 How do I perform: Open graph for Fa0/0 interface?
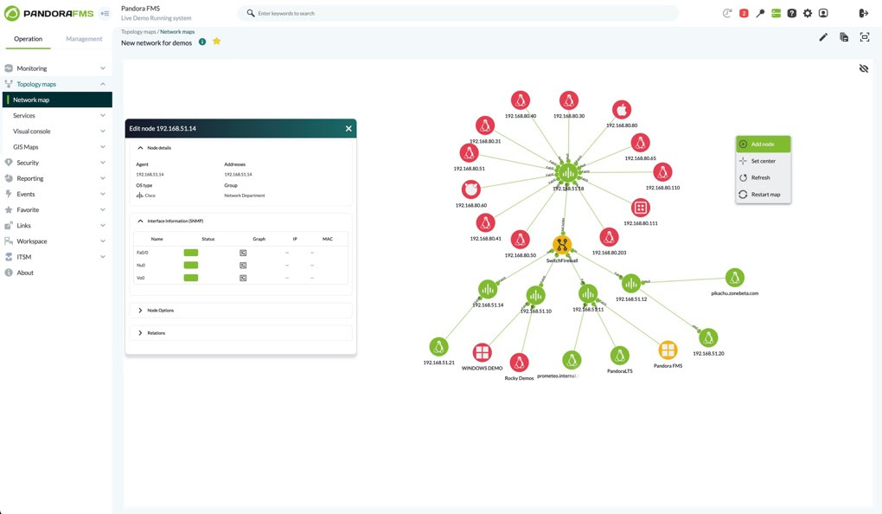(244, 253)
